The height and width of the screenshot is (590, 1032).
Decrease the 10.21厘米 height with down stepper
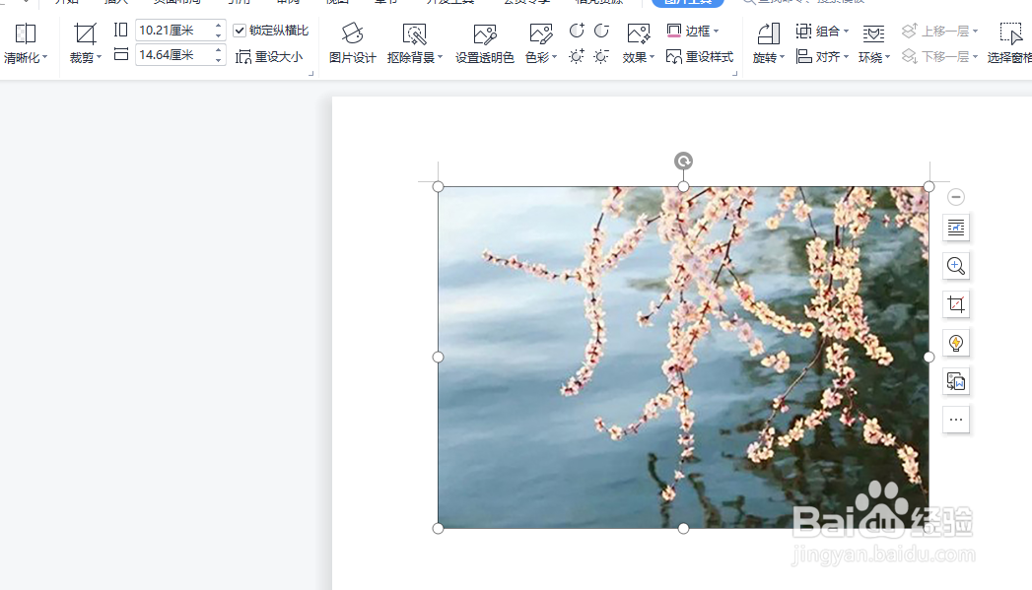point(219,35)
